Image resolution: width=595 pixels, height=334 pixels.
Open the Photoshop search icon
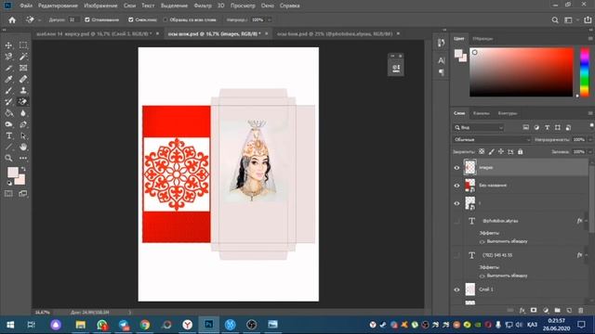click(555, 20)
